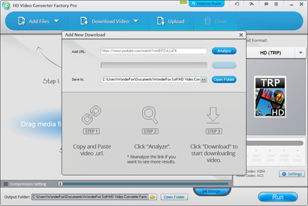Viewport: 308px width, 206px height.
Task: Click the Step 1 chain link icon
Action: 92,115
